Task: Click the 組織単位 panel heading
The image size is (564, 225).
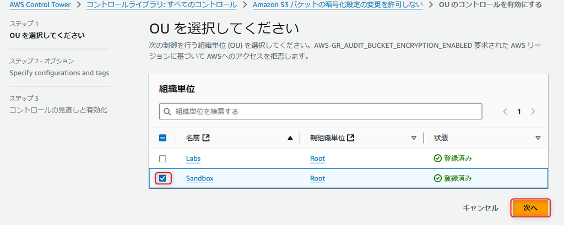Action: [177, 90]
